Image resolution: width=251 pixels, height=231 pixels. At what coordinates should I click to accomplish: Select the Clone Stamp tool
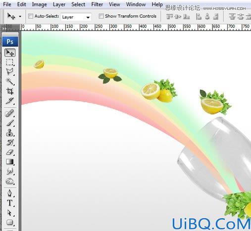9,133
